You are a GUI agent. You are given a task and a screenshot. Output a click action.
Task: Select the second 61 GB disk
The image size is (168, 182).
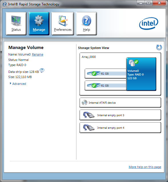106,85
